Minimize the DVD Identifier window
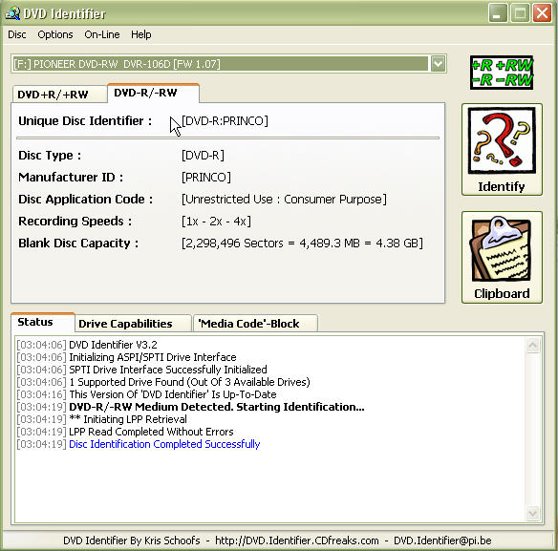The width and height of the screenshot is (558, 551). tap(498, 13)
